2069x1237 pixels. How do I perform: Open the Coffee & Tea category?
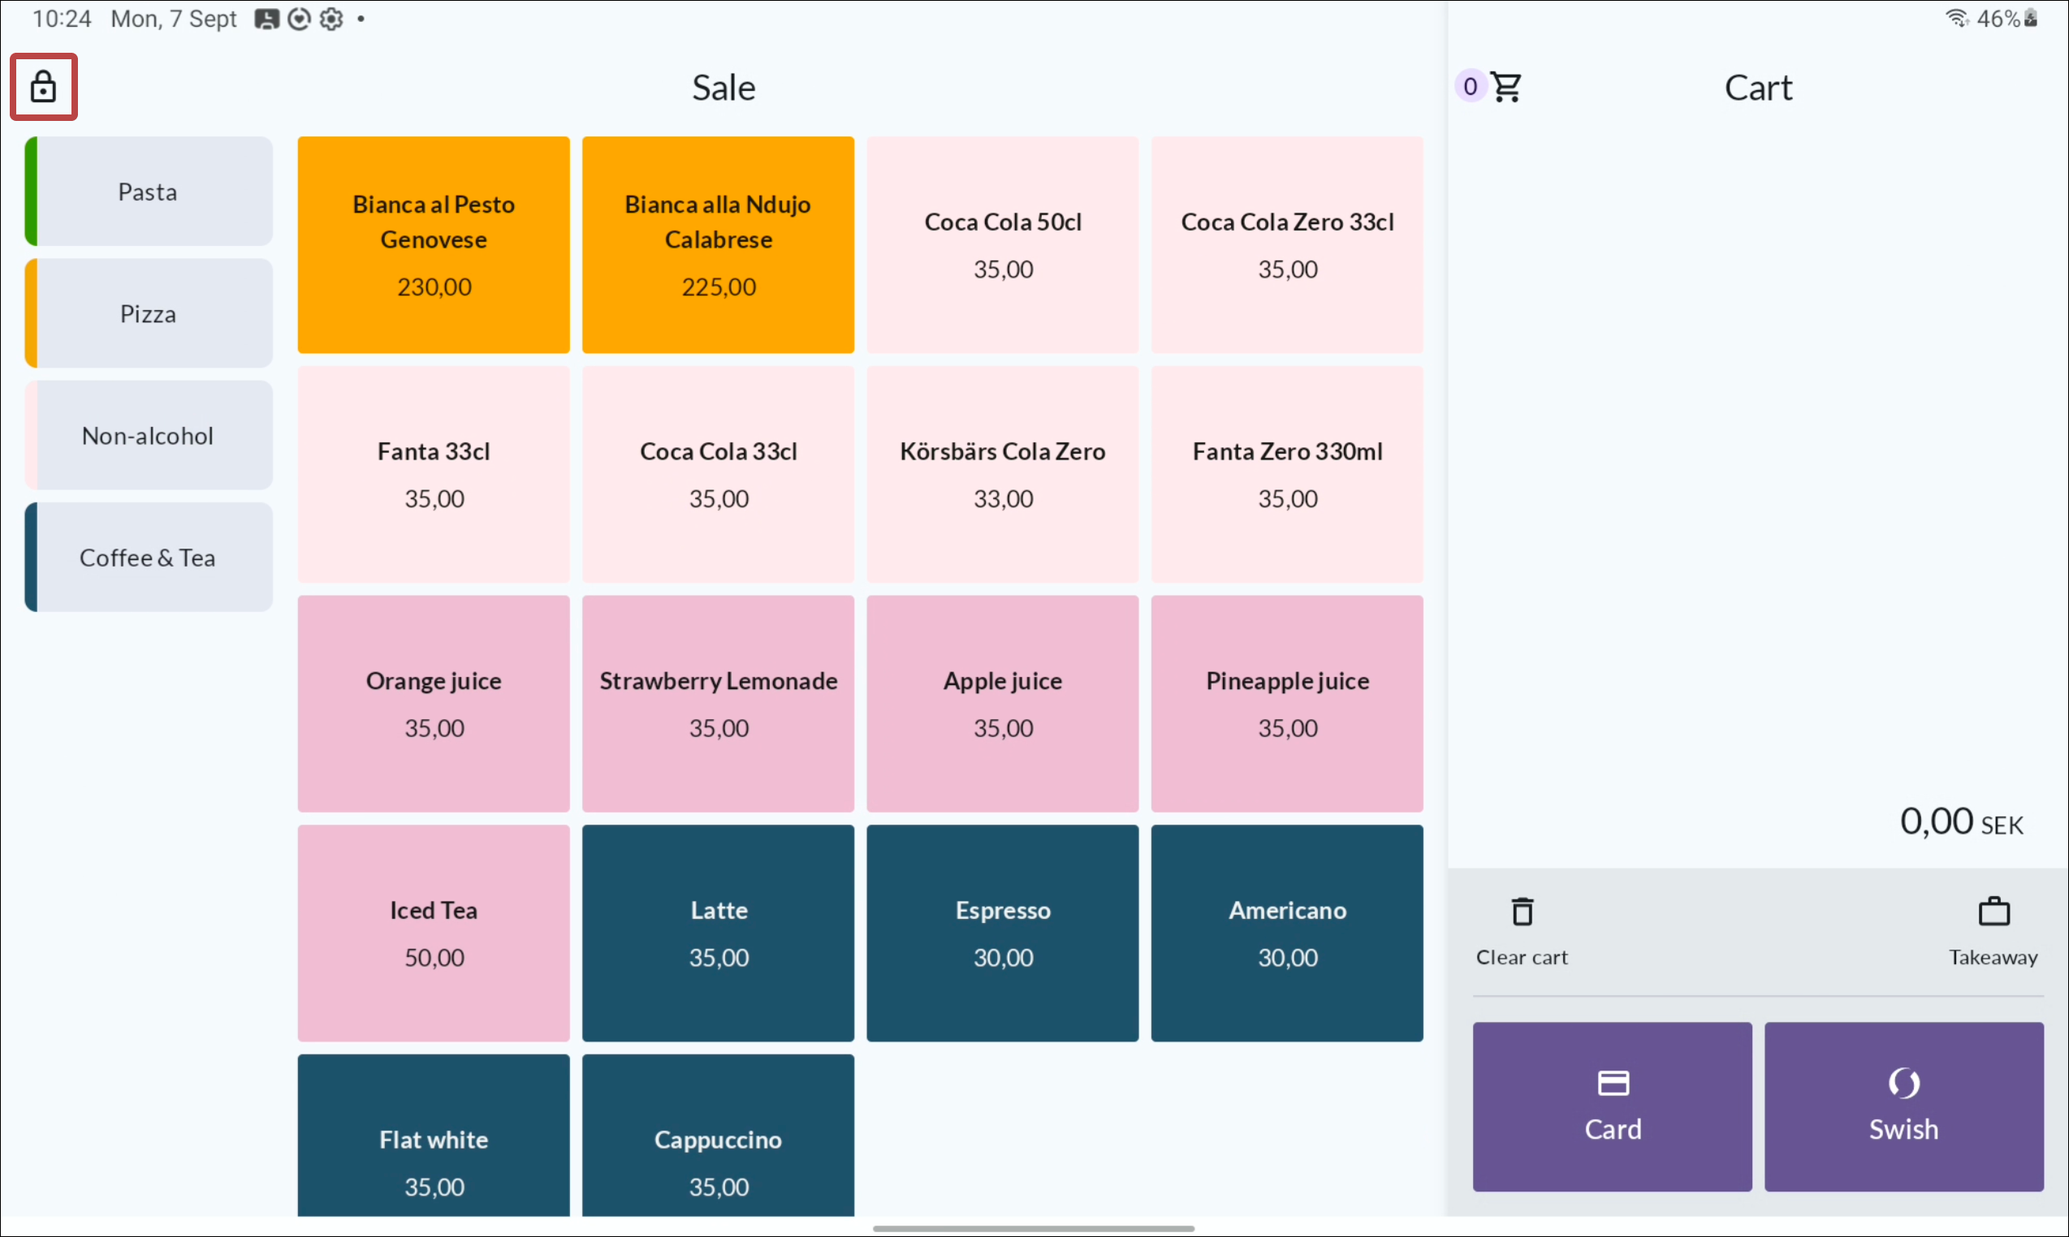click(149, 557)
